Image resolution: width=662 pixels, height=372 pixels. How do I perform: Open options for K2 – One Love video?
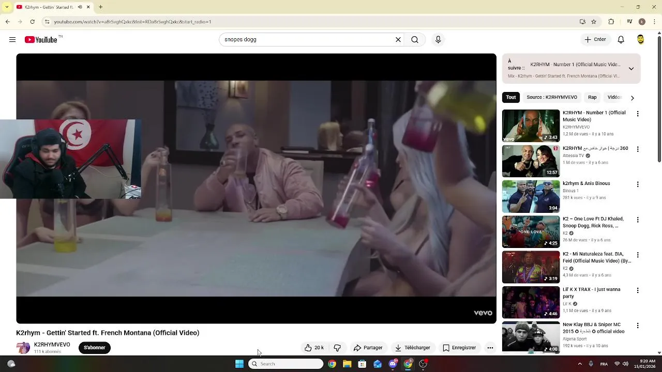pos(638,220)
